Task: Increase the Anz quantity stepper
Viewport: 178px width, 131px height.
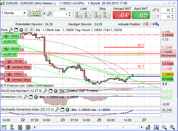Action: (x=70, y=13)
